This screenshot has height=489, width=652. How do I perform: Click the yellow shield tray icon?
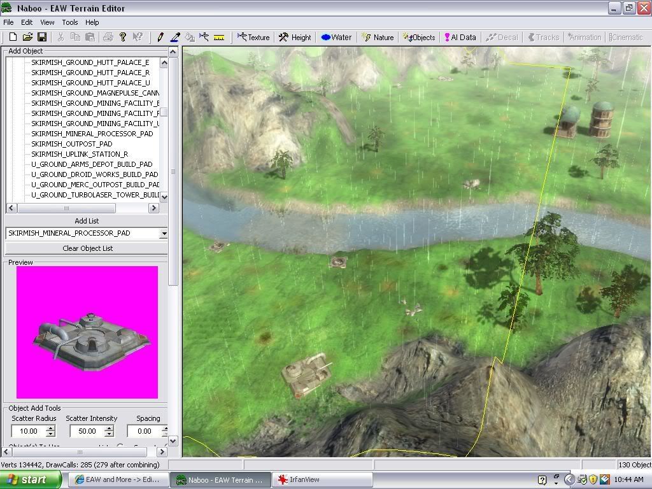[x=593, y=479]
